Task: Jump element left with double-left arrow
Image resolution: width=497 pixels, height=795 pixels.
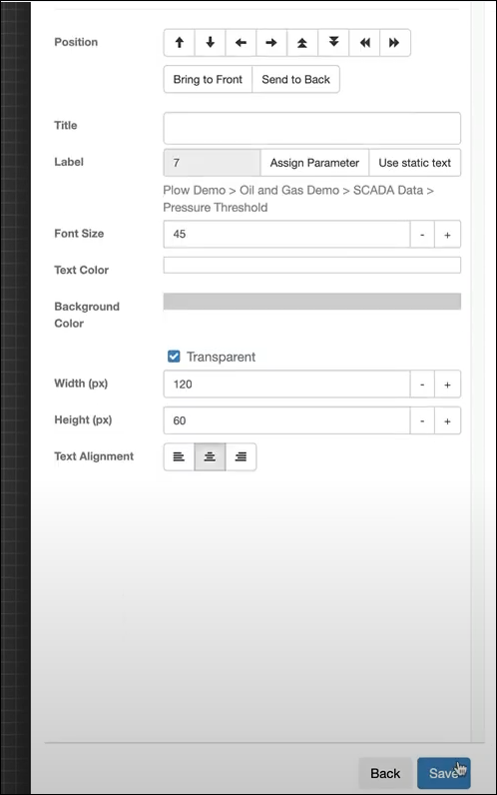Action: [364, 43]
